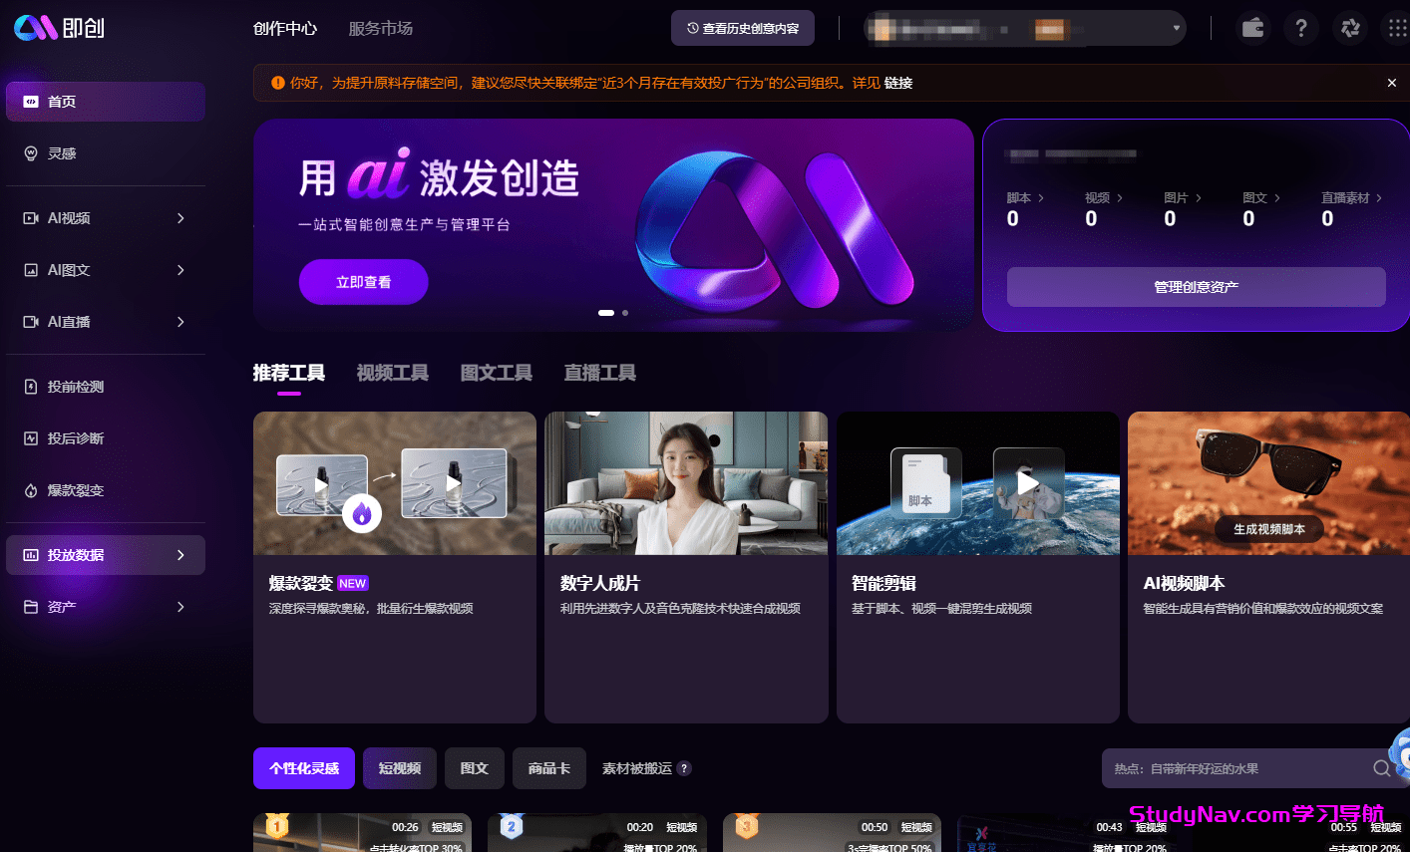Open the wallet icon in top bar
1410x852 pixels.
coord(1252,28)
